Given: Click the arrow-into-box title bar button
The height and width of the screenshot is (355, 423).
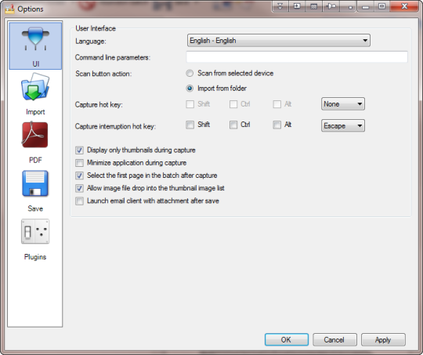Looking at the screenshot, I should tap(297, 6).
